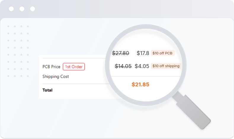Select the bold Total label

pyautogui.click(x=47, y=90)
